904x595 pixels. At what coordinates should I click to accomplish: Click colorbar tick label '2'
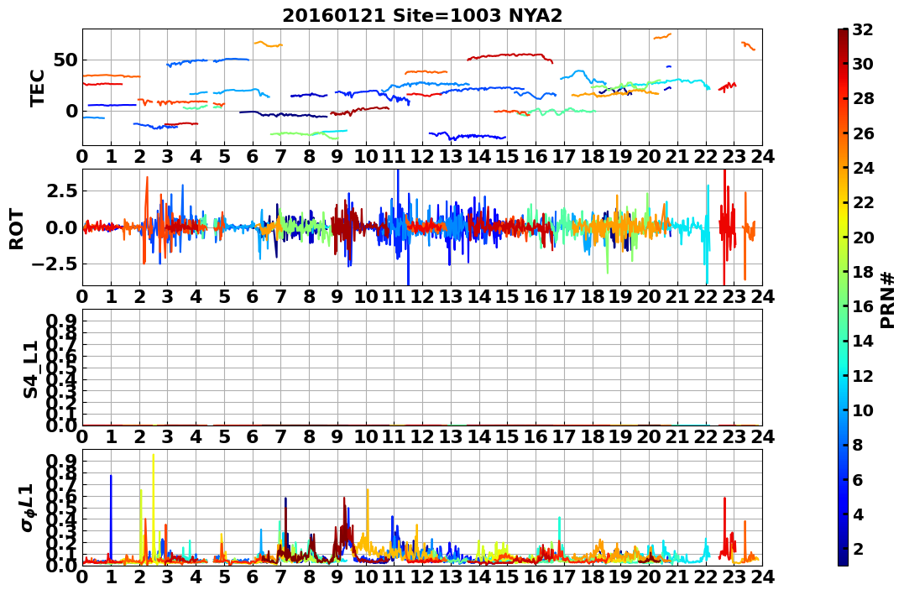pos(858,548)
